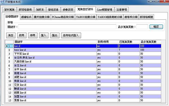Click the 匯入 button

(x=44, y=35)
